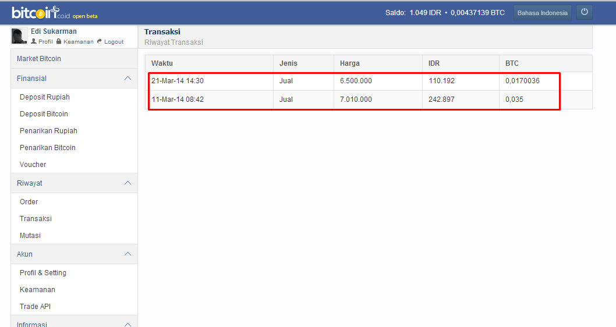Click Jual in the 11-Mar-14 row

(x=286, y=99)
